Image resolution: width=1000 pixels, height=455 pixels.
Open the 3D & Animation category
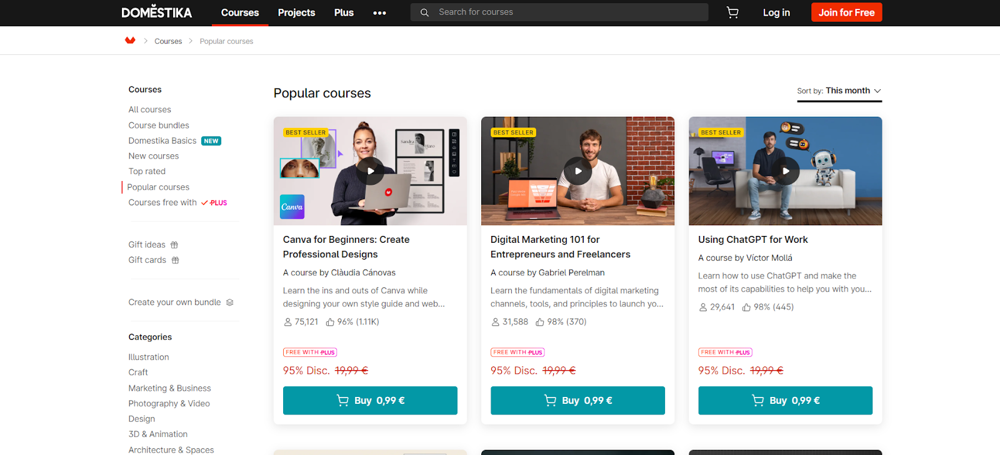click(157, 434)
